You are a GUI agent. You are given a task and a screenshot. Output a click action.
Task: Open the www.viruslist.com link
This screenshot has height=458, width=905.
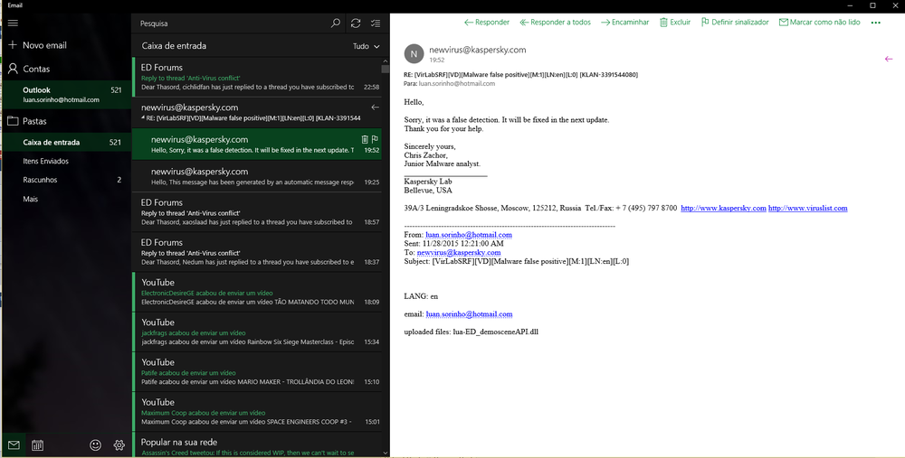click(x=807, y=209)
